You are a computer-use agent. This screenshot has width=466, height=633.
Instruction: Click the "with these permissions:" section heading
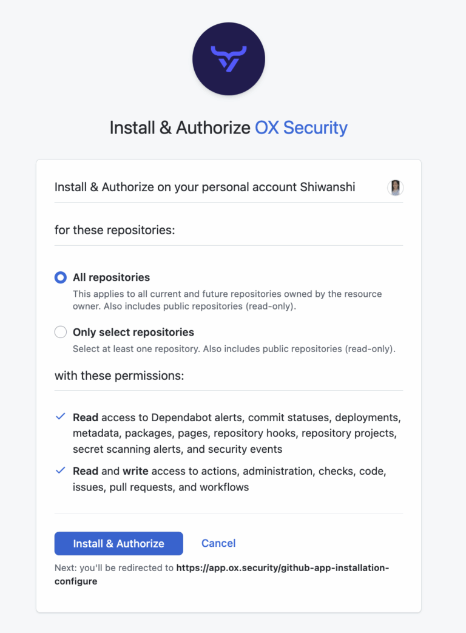point(119,376)
